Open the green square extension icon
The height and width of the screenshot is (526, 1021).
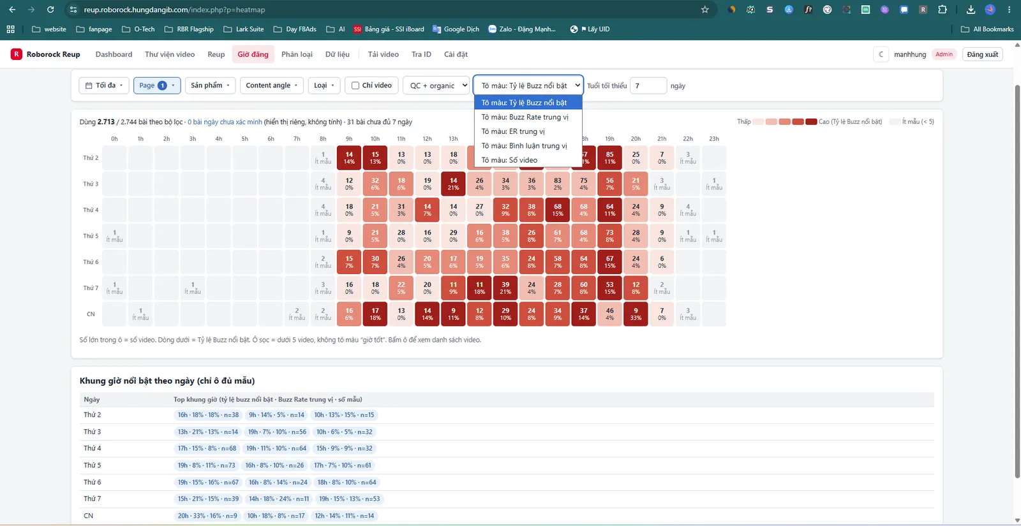pos(865,10)
